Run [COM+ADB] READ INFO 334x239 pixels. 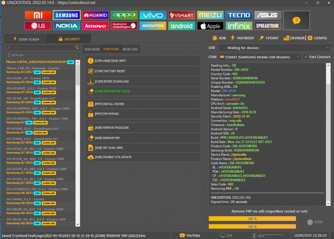coord(143,61)
